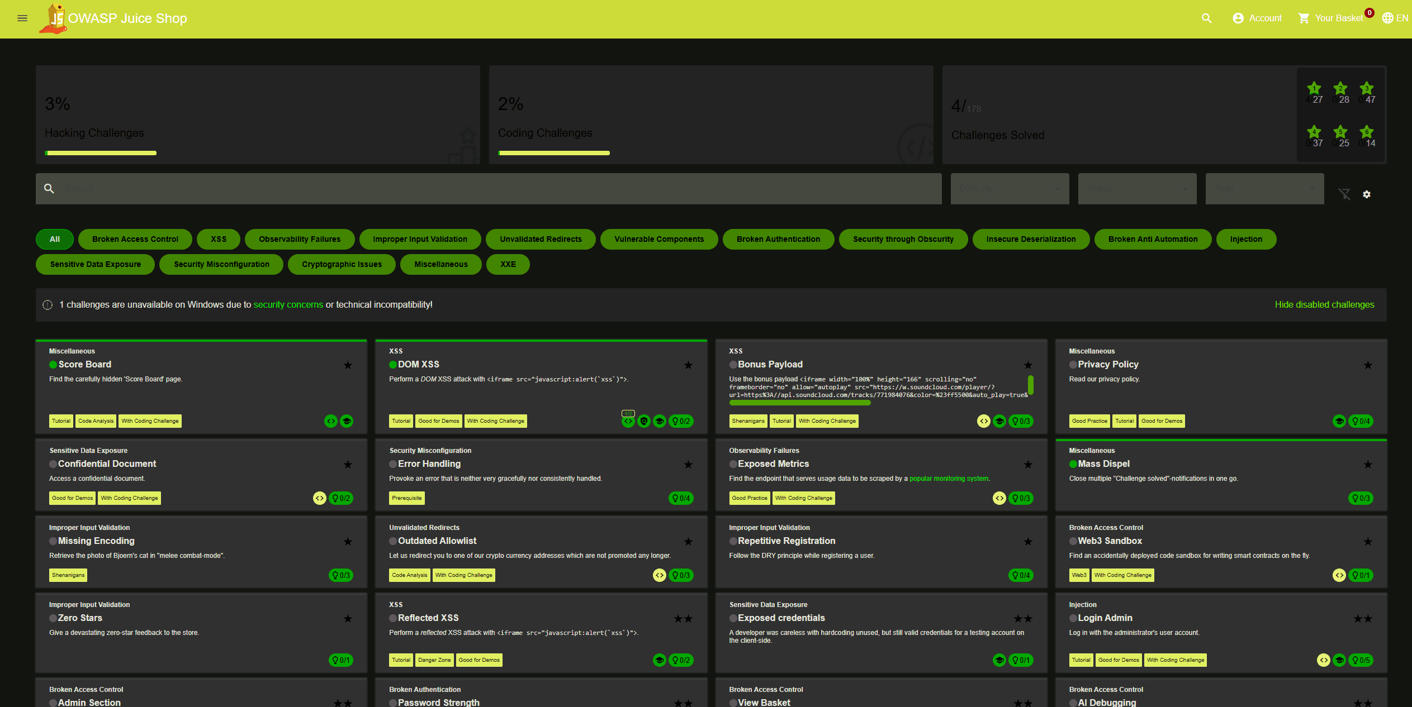Launch Score Board coding challenge icon
Screen dimensions: 1412x707
point(331,421)
